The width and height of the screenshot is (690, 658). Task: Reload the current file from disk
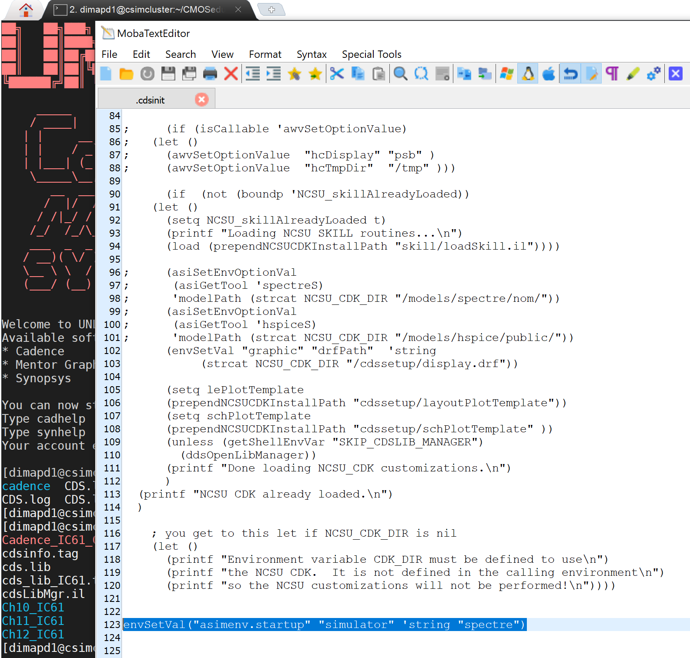(147, 74)
